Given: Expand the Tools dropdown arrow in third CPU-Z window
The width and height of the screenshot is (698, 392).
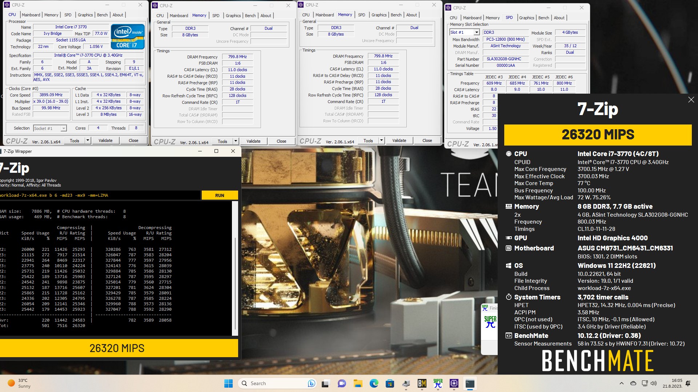Looking at the screenshot, I should [x=381, y=140].
